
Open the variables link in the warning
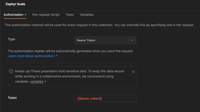(x=36, y=82)
